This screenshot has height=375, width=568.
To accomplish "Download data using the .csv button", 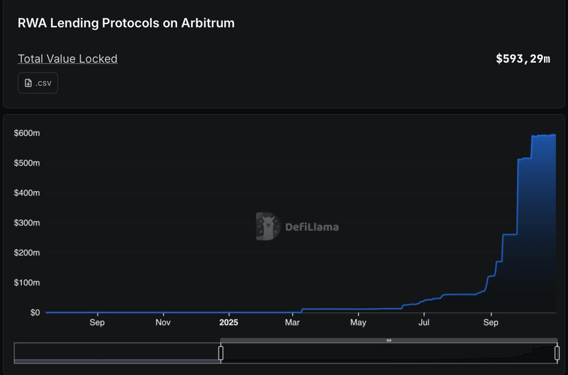I will click(38, 82).
